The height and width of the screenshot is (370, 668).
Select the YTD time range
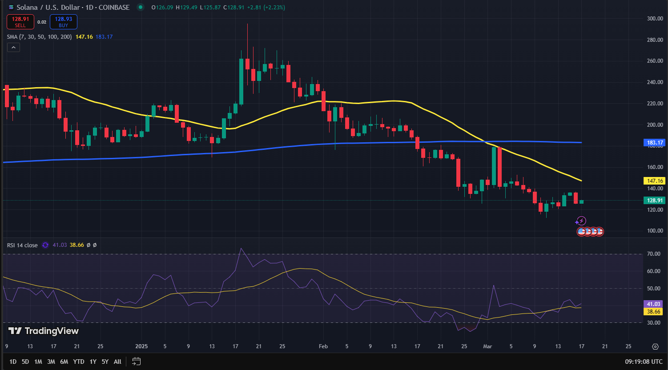79,362
